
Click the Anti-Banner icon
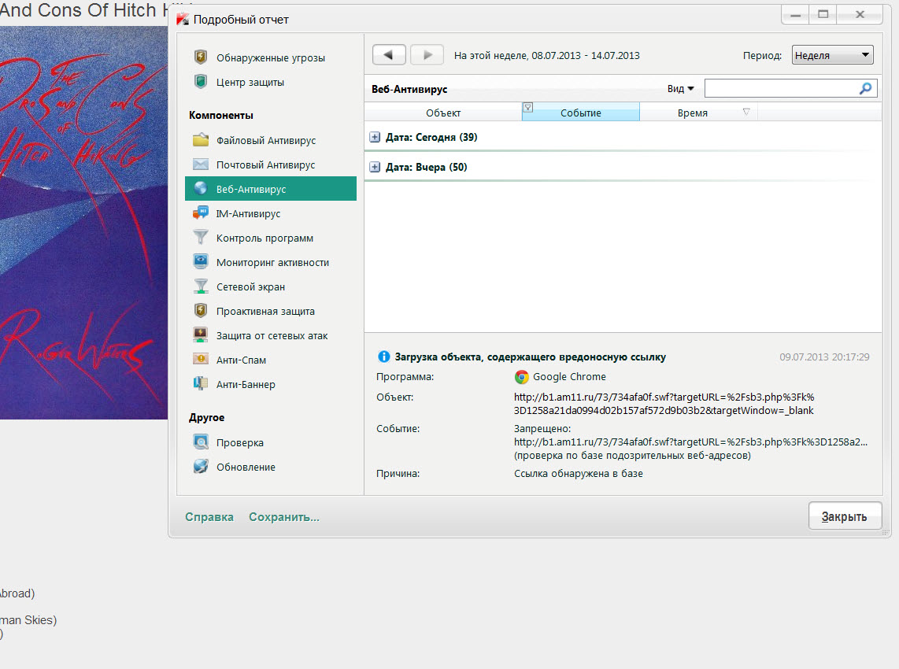(200, 383)
